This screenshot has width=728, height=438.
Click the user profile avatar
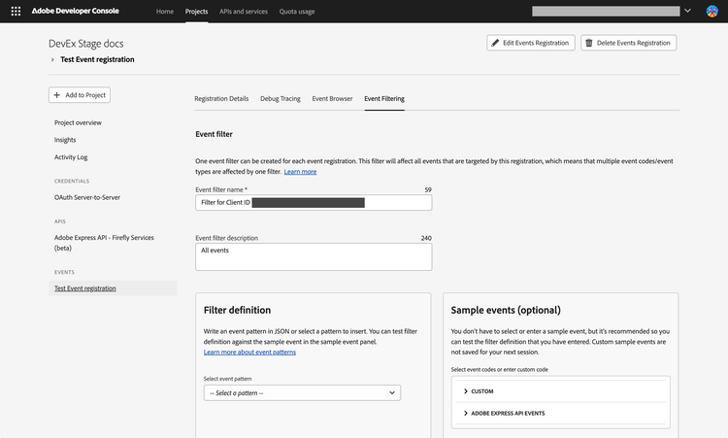(x=711, y=11)
